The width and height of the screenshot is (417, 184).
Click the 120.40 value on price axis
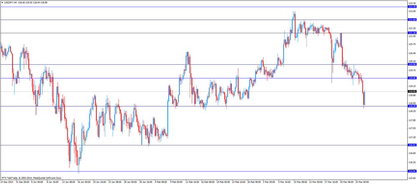tap(412, 53)
